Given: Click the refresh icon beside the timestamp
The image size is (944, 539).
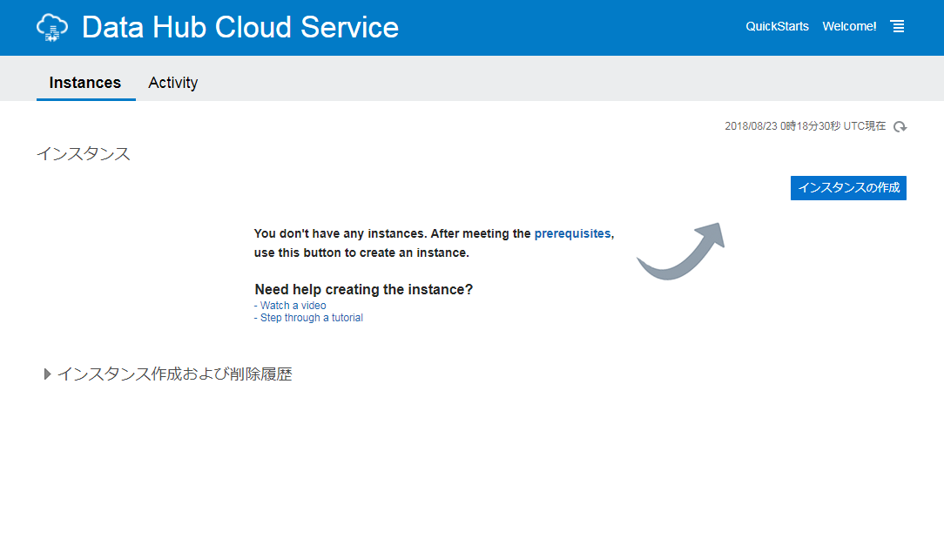Looking at the screenshot, I should click(900, 126).
